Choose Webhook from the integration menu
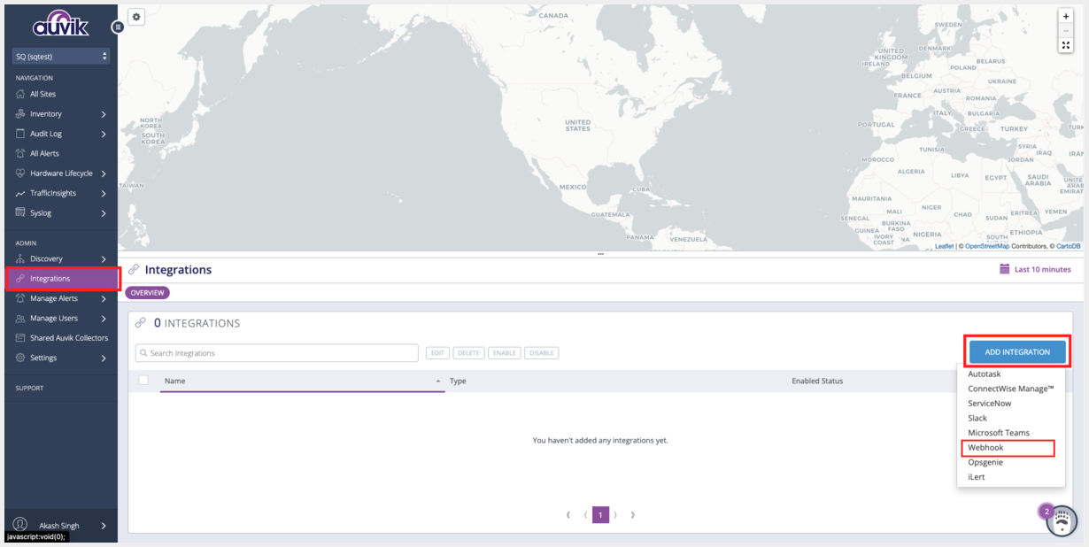 pos(985,447)
